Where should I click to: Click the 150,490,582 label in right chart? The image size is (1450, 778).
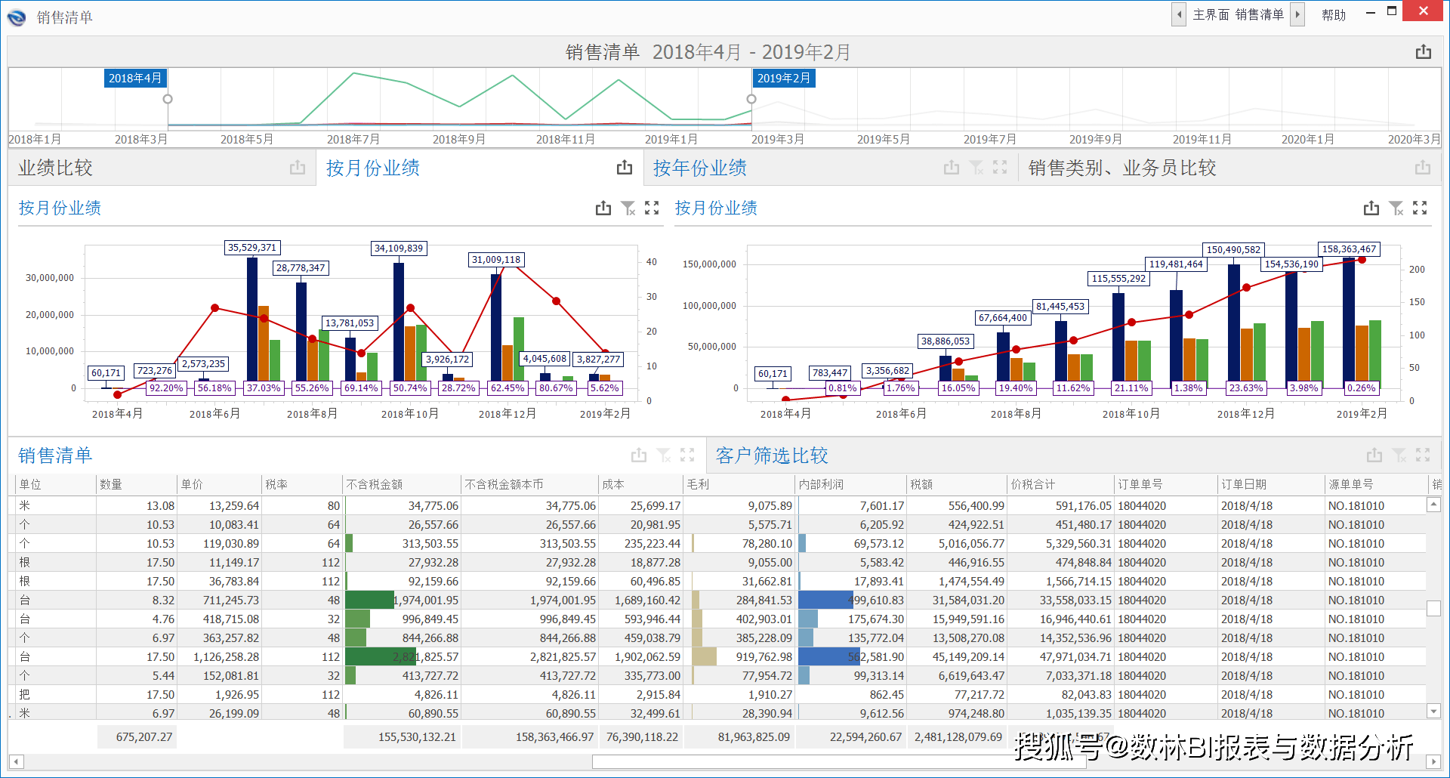pos(1234,250)
